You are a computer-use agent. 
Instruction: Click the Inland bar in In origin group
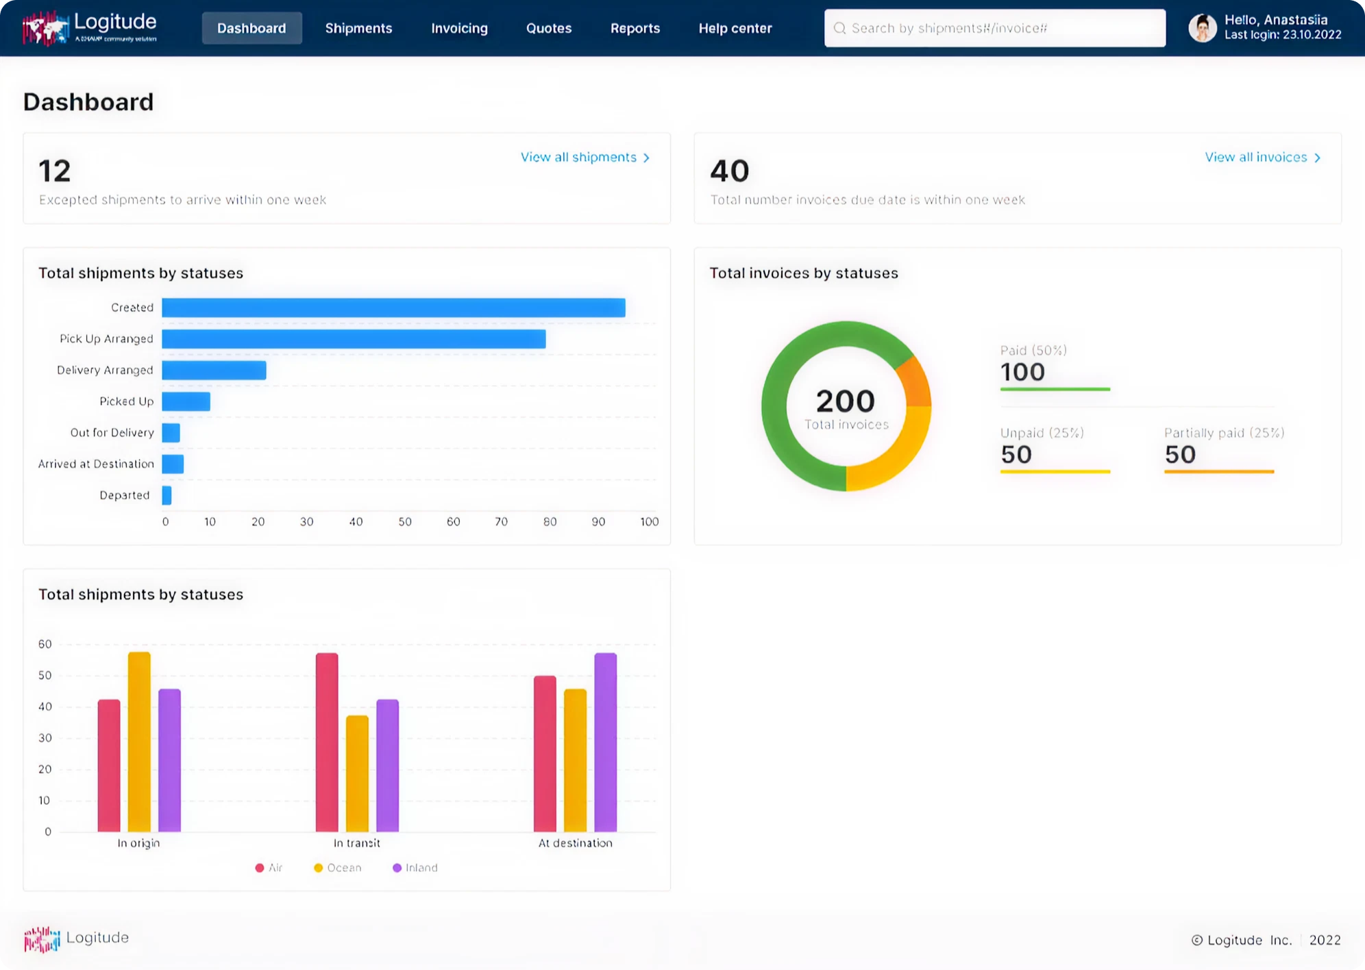[169, 760]
